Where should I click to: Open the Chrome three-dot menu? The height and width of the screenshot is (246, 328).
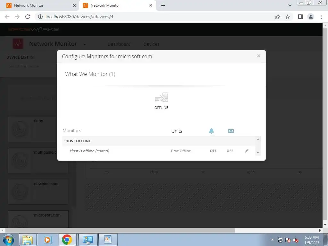[x=321, y=17]
